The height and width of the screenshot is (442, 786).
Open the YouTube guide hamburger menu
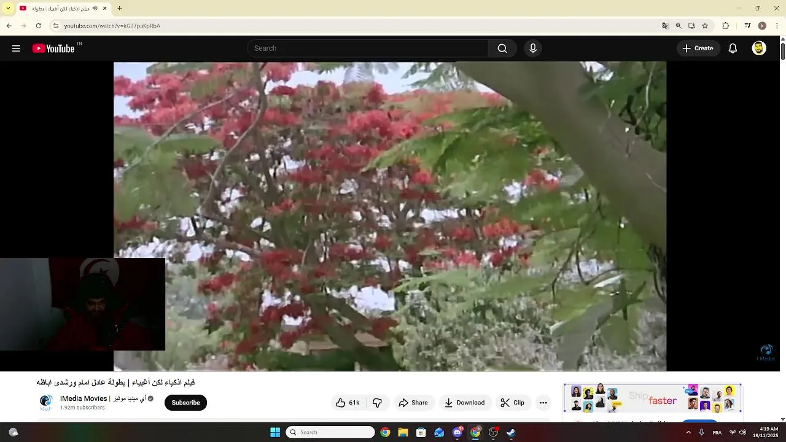click(16, 48)
